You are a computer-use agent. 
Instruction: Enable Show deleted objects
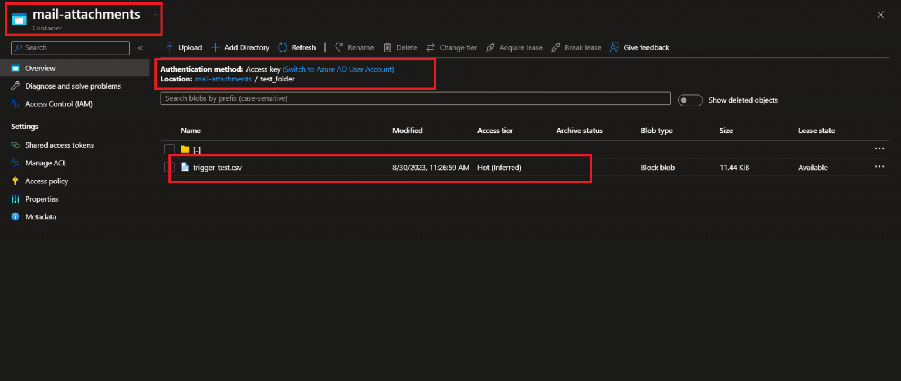click(x=690, y=100)
